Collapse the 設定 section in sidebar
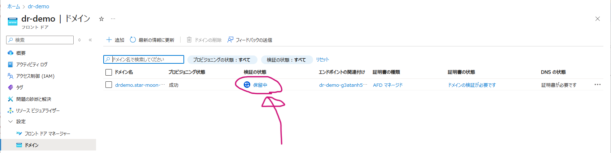 click(x=10, y=122)
